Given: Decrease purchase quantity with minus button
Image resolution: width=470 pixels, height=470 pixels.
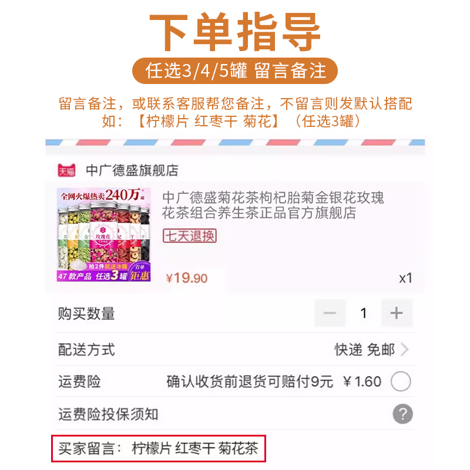Looking at the screenshot, I should (330, 313).
